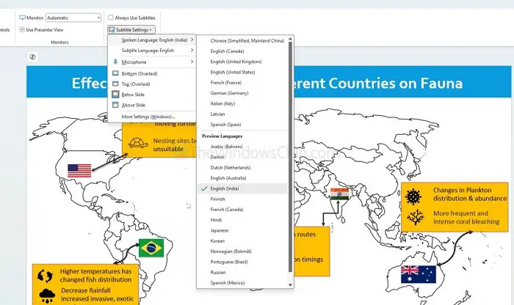Uncheck the Use Presenter View checkbox
The width and height of the screenshot is (514, 305).
click(22, 29)
